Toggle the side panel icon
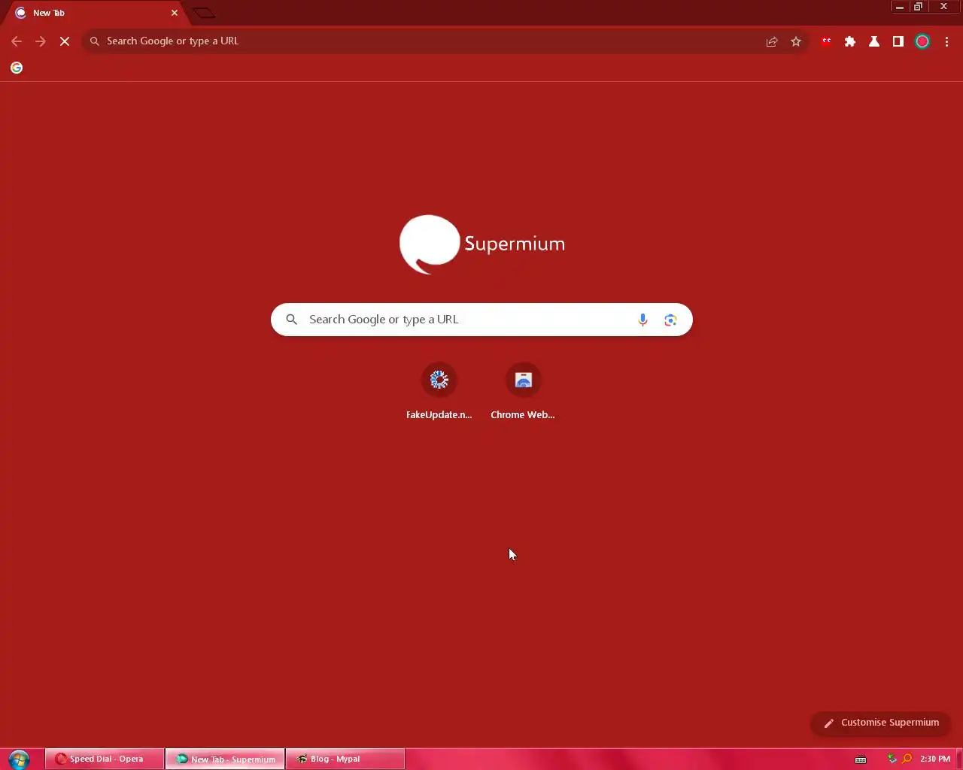The width and height of the screenshot is (963, 770). tap(898, 41)
